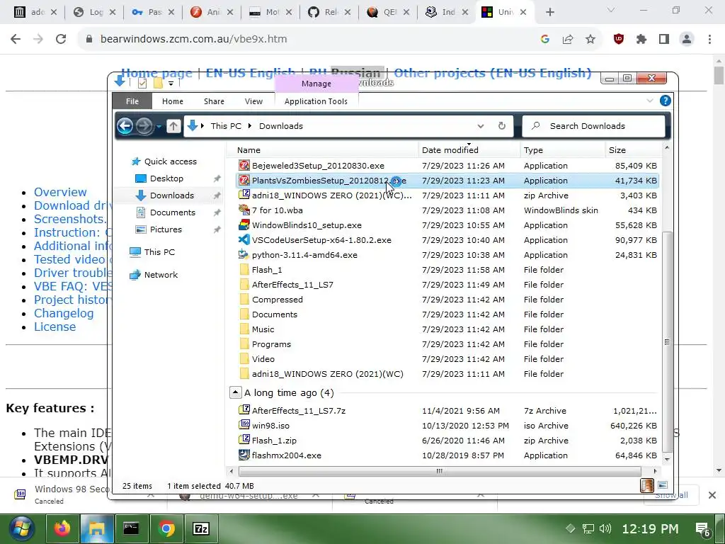Open Other projects (EN-US English) link

493,73
